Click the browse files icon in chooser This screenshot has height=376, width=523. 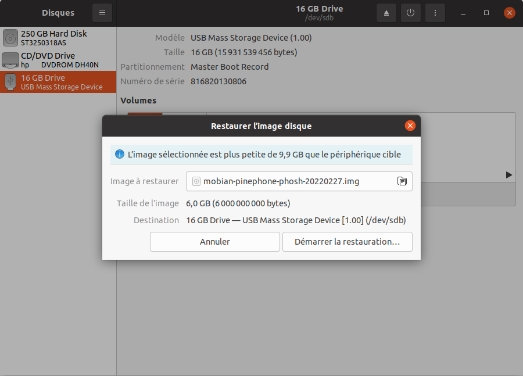pyautogui.click(x=402, y=181)
